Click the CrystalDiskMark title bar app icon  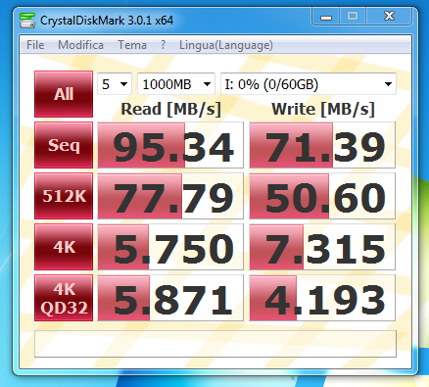[x=27, y=21]
